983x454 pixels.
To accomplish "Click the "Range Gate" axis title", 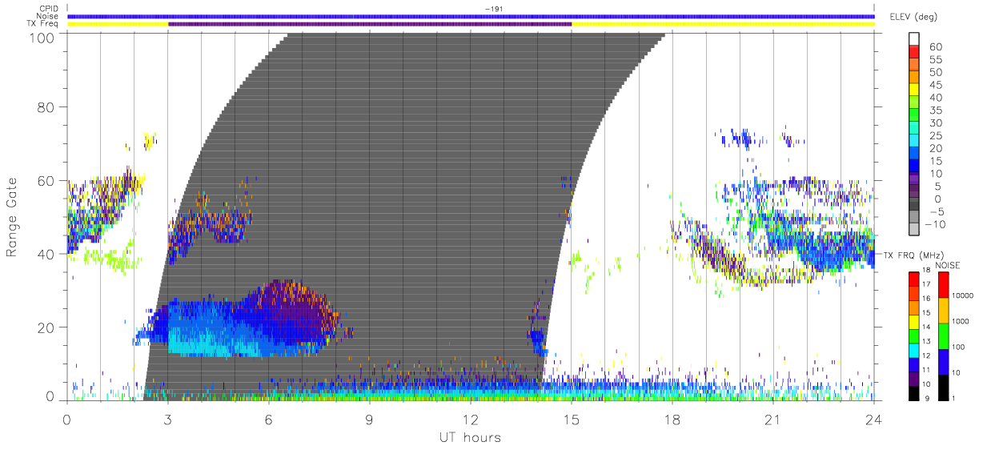I will [x=13, y=217].
